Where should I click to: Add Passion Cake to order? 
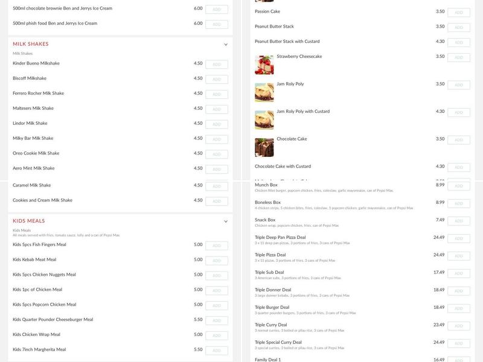point(459,13)
